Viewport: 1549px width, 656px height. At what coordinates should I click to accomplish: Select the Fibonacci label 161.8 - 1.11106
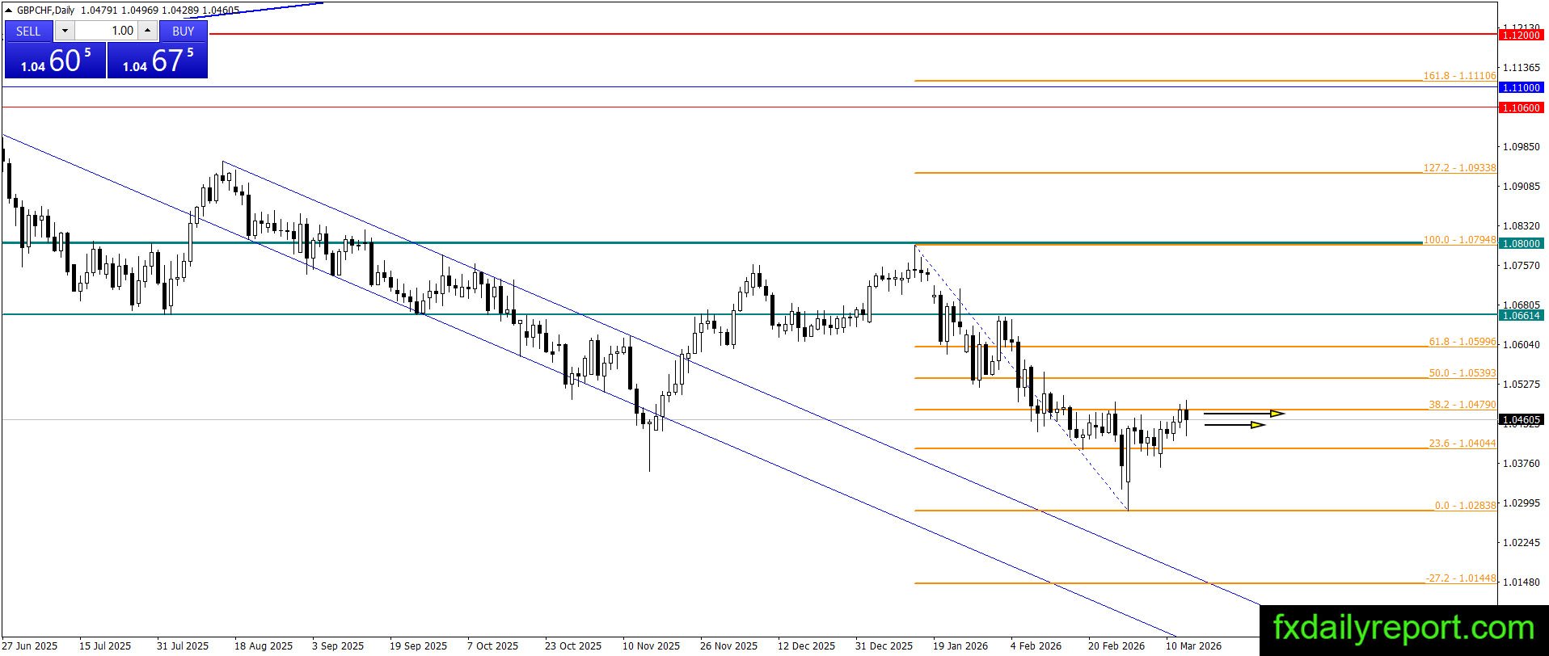(1459, 75)
